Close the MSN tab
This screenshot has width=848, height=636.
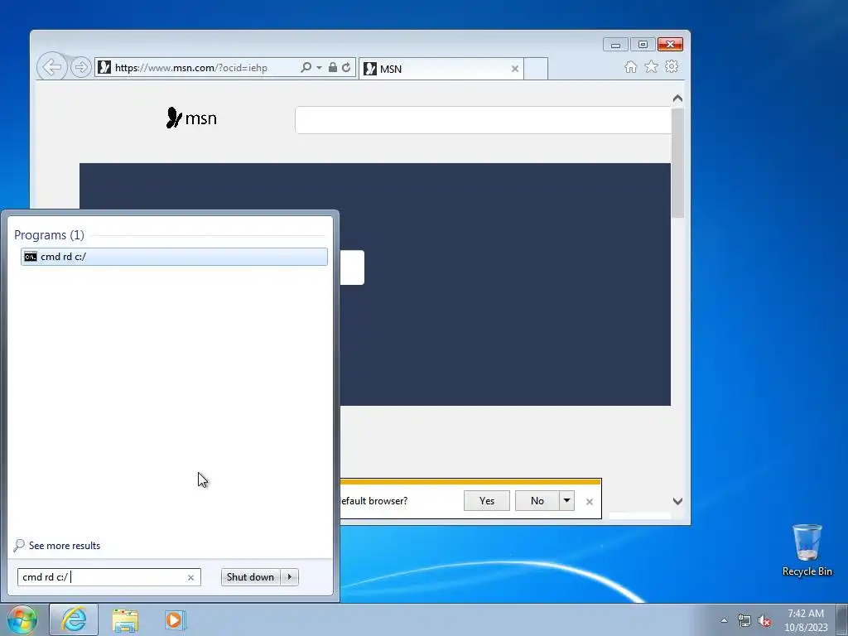pos(515,69)
